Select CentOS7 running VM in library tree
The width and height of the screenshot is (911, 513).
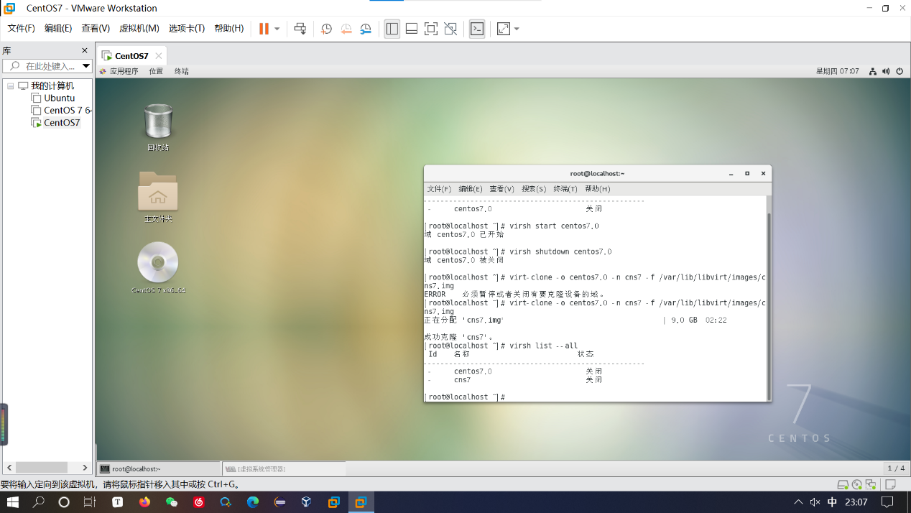pos(62,123)
